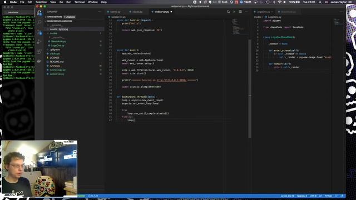
Task: Open the Source Control view
Action: click(39, 32)
